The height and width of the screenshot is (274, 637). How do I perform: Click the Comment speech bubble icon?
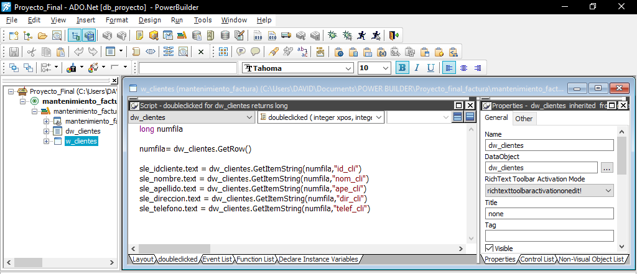pyautogui.click(x=241, y=52)
